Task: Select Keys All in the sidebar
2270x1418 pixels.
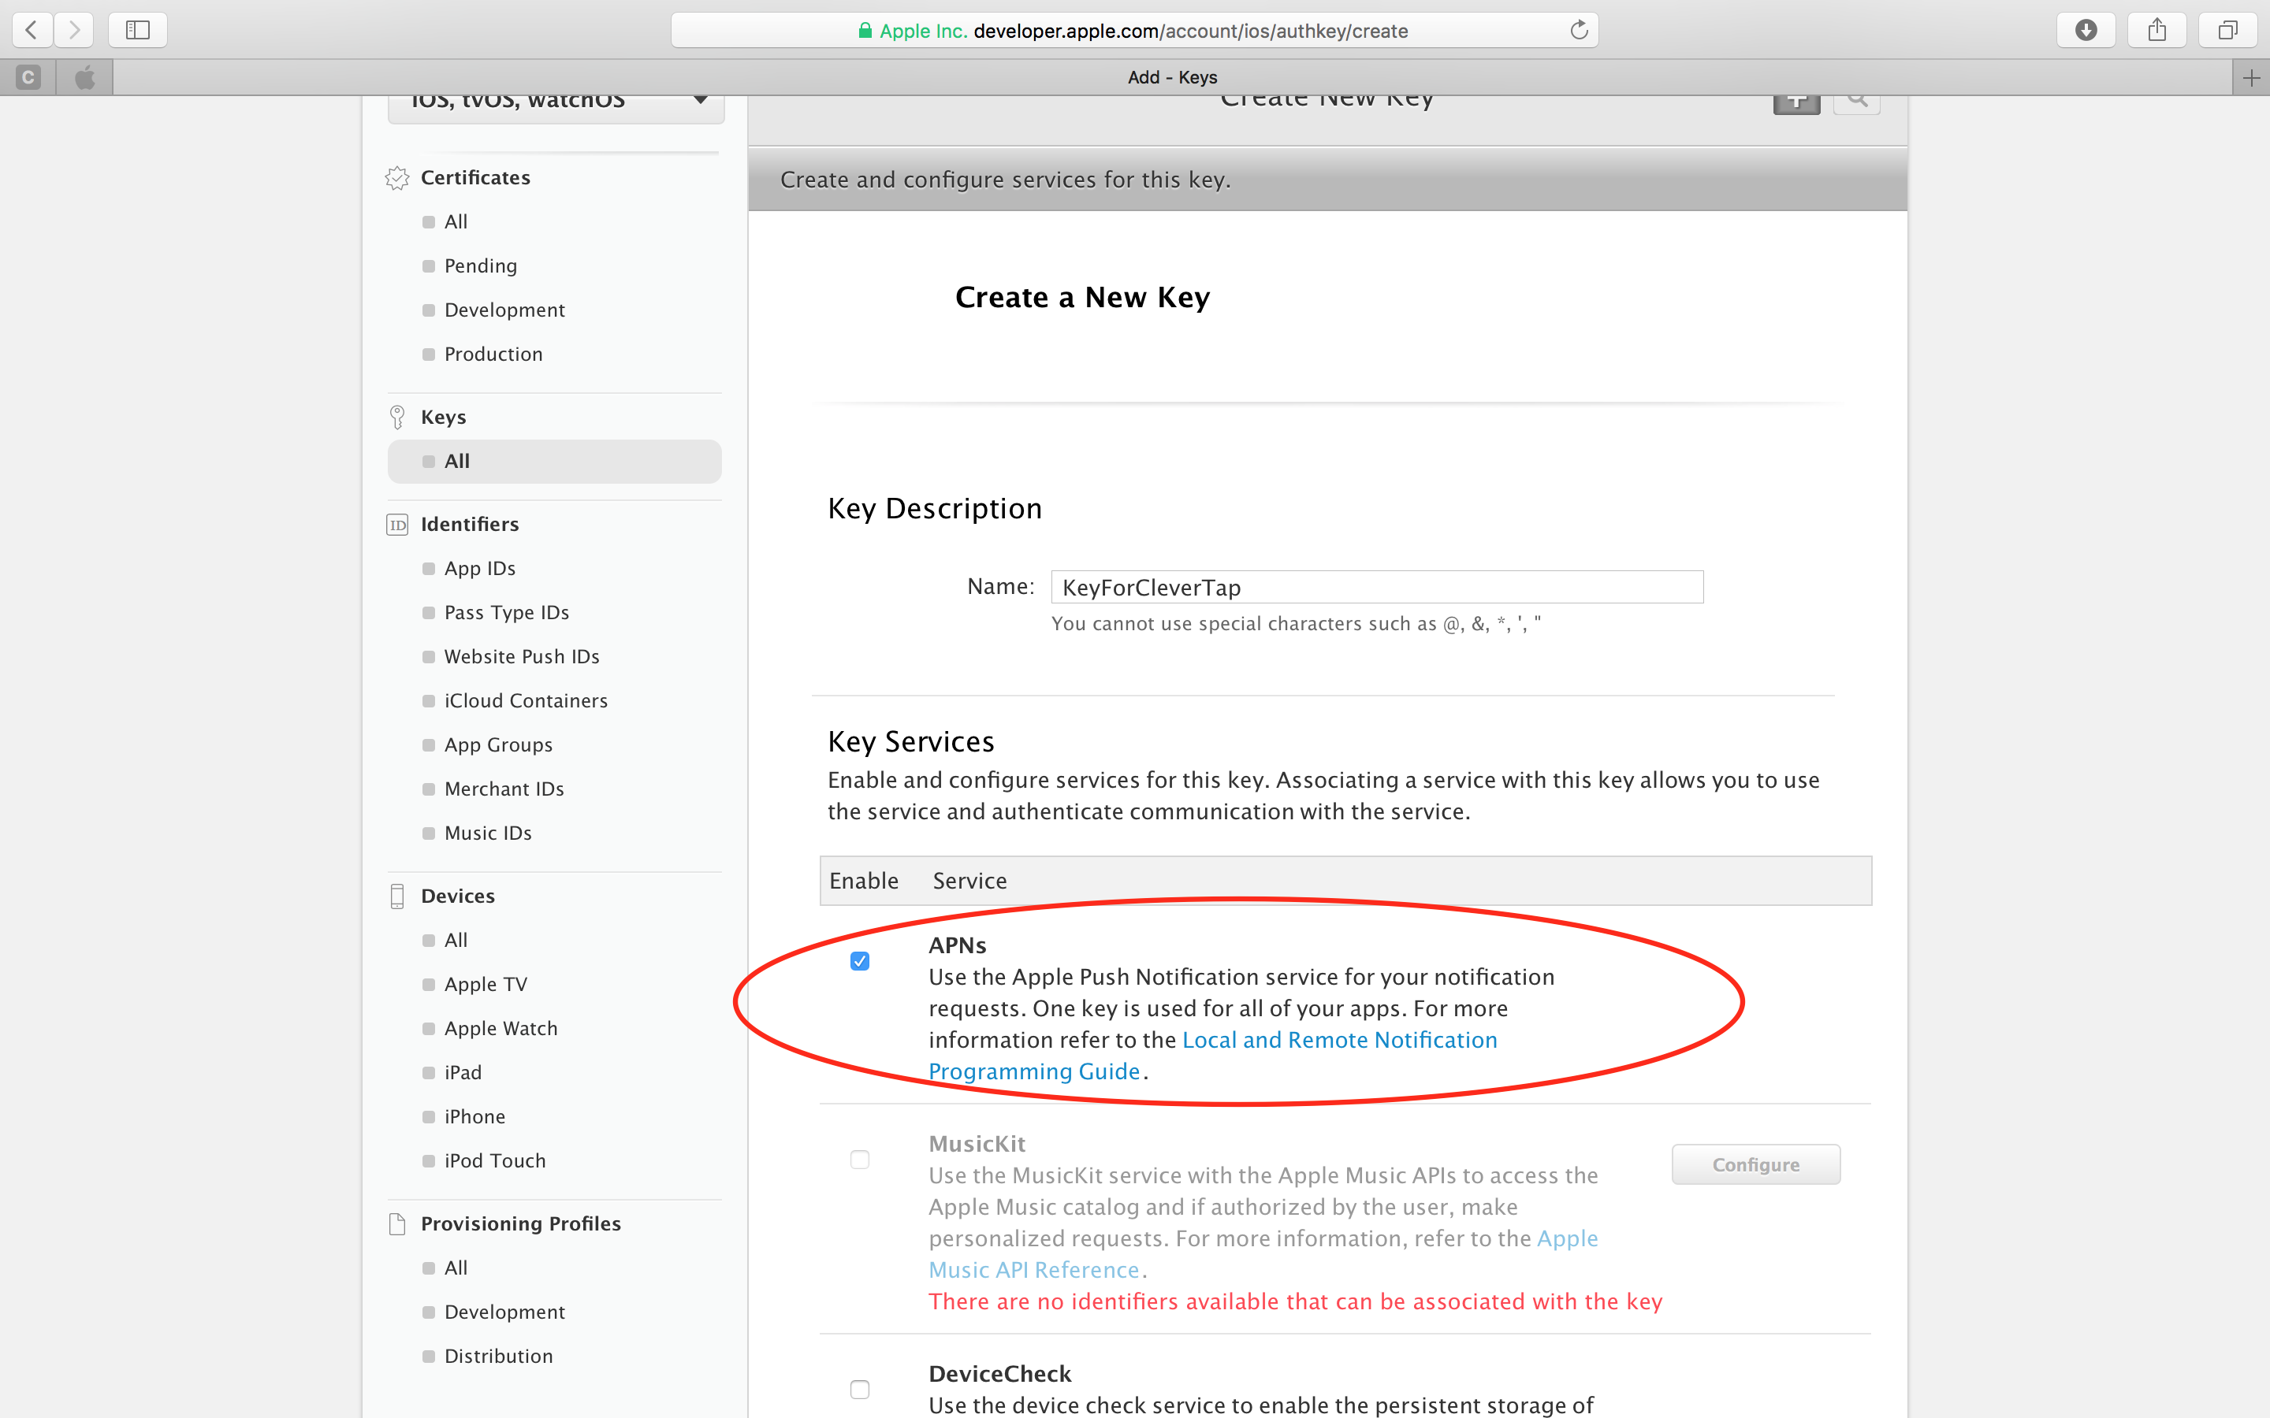Action: click(x=458, y=462)
